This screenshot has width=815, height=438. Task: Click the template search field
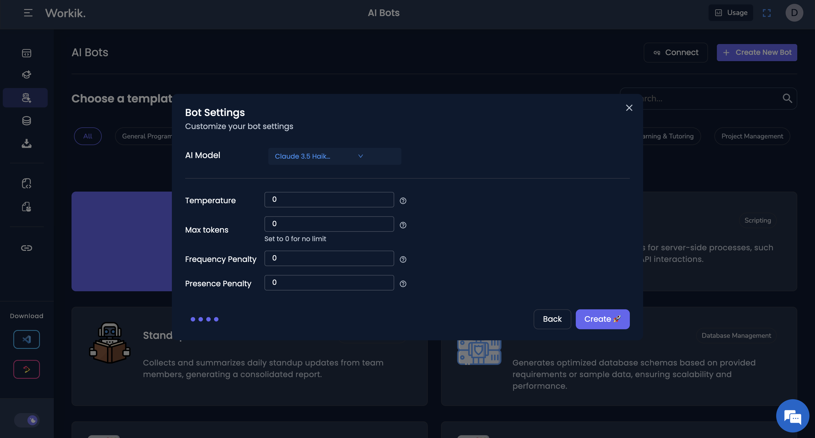coord(709,99)
